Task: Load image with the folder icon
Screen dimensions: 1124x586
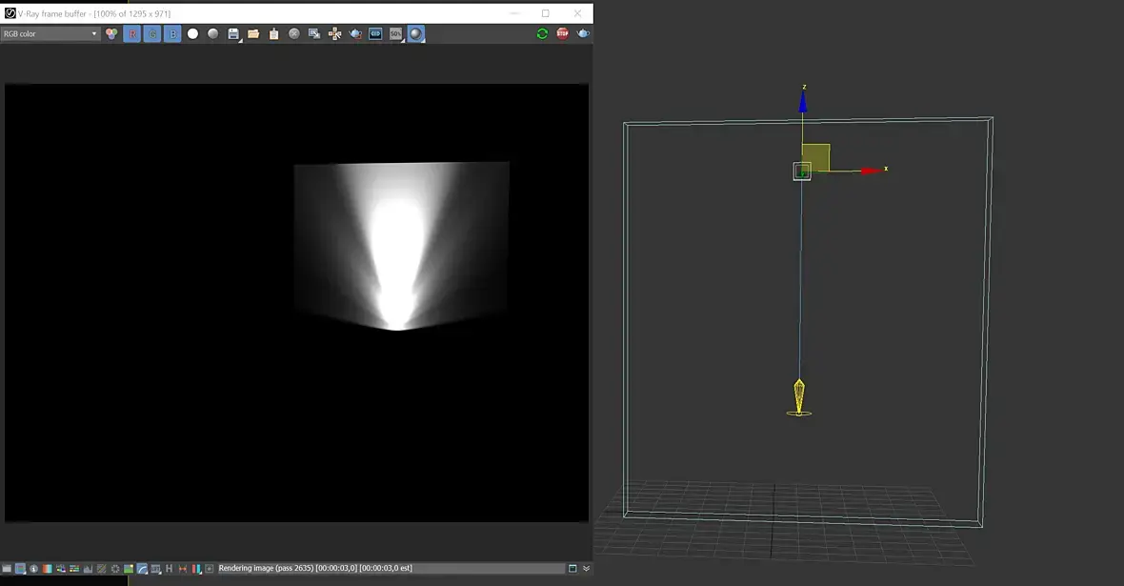Action: coord(253,33)
